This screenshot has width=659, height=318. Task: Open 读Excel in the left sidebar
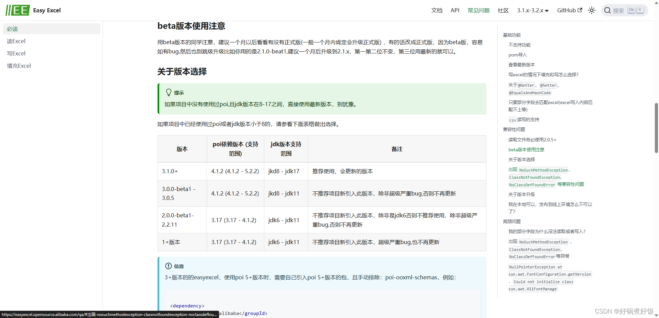click(16, 41)
